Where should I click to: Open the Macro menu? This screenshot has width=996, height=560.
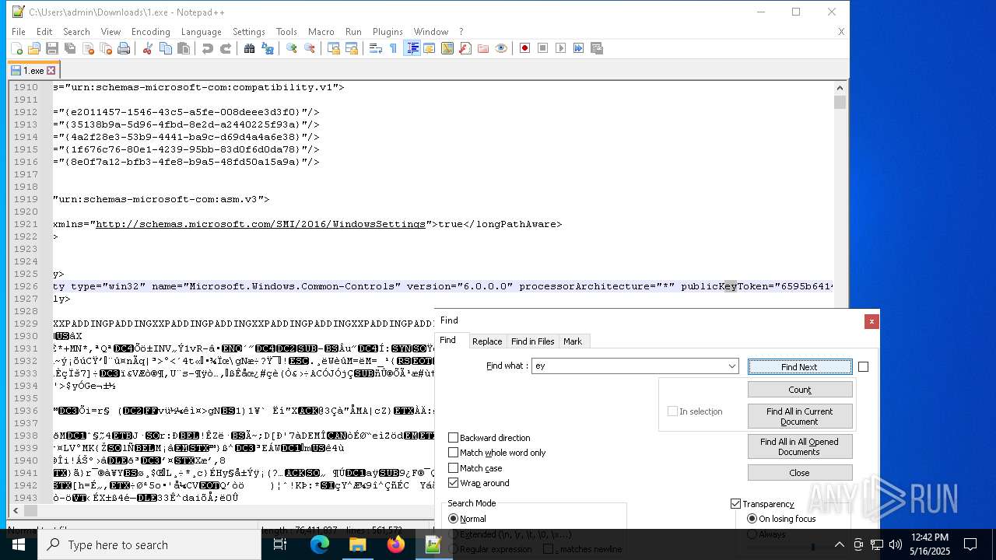321,32
